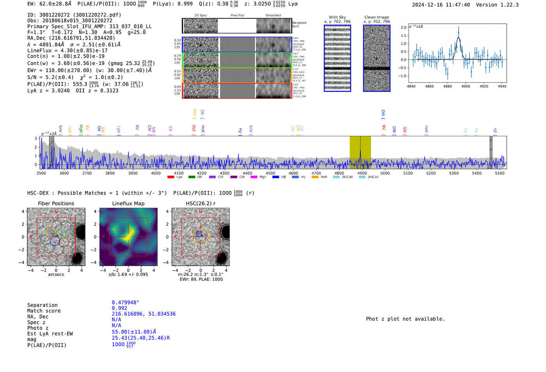Click the CIII legend swatch
The image size is (546, 372).
point(234,177)
